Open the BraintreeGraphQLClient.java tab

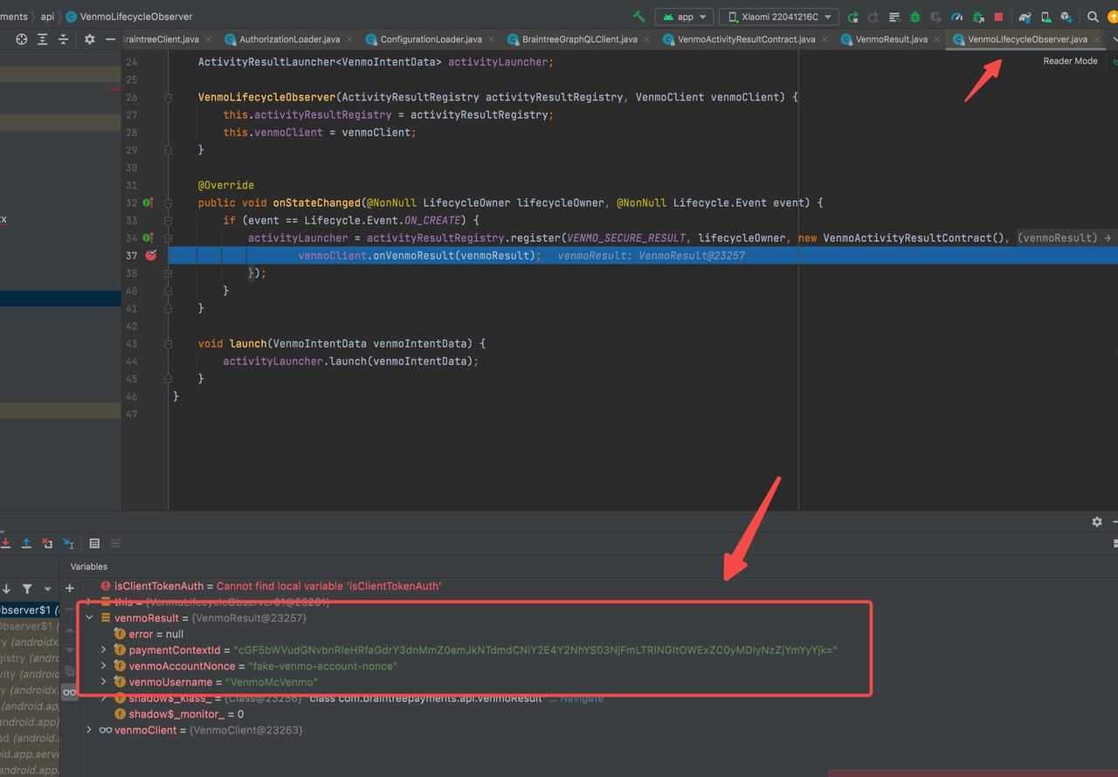point(579,39)
